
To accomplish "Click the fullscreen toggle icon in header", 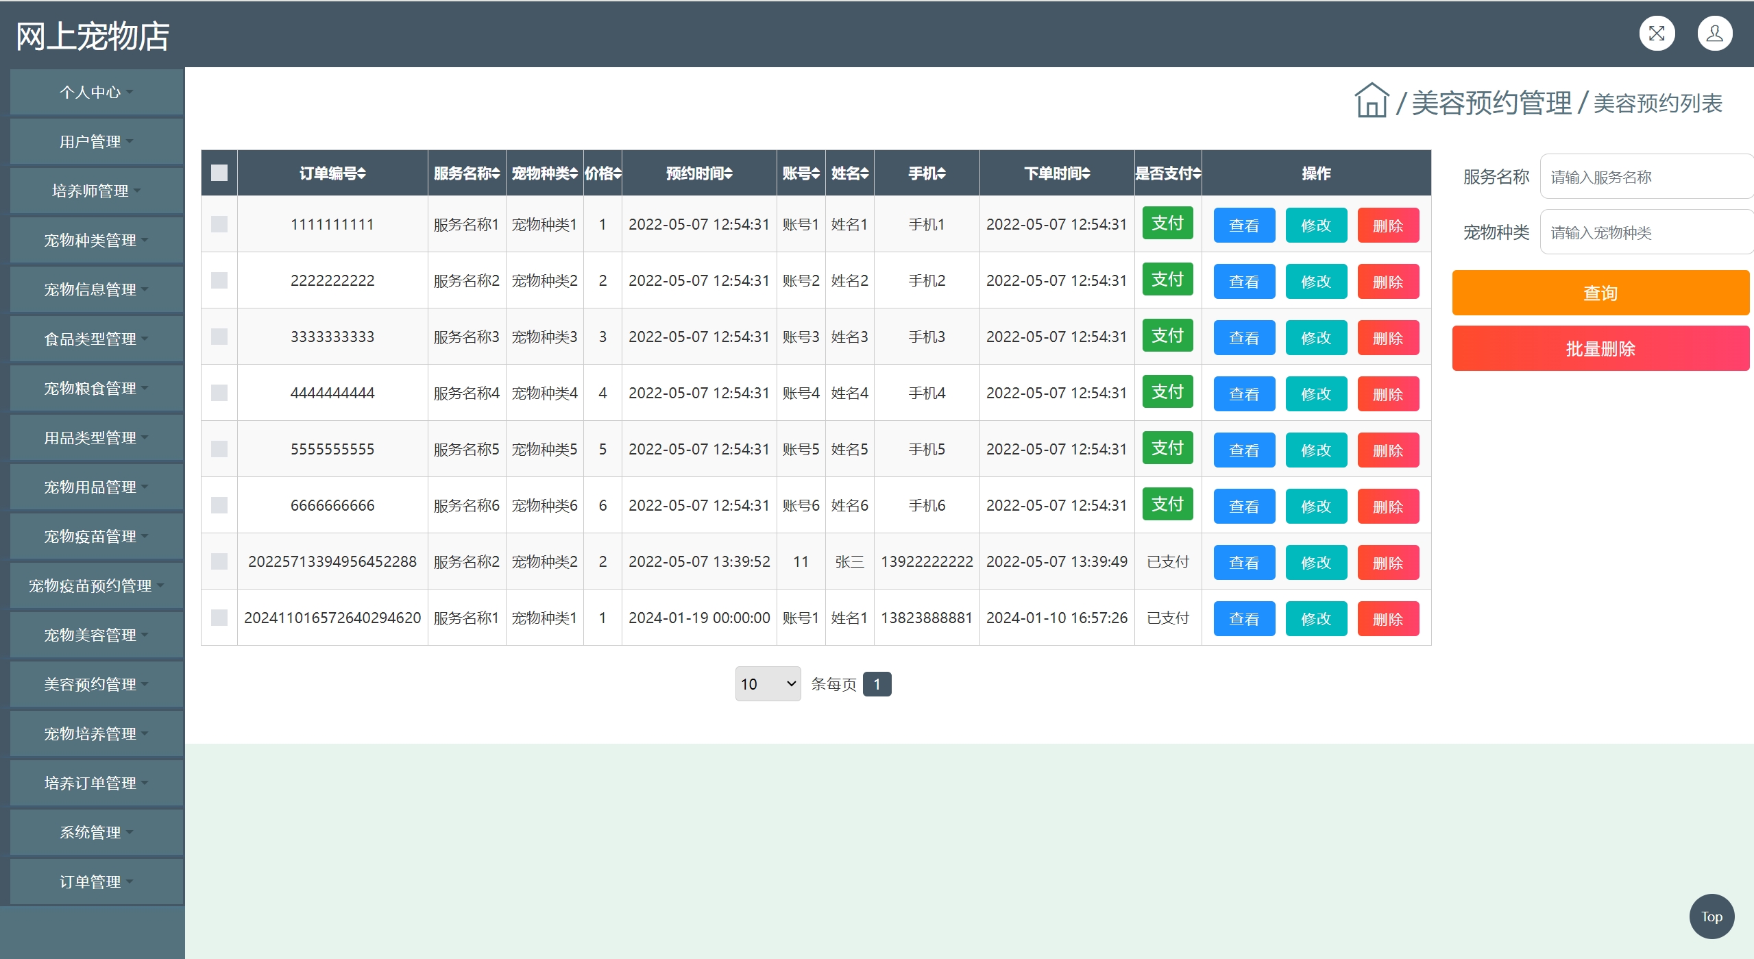I will (x=1656, y=34).
